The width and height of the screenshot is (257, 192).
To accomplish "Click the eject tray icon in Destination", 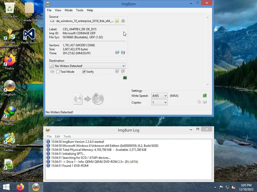I will tap(117, 71).
